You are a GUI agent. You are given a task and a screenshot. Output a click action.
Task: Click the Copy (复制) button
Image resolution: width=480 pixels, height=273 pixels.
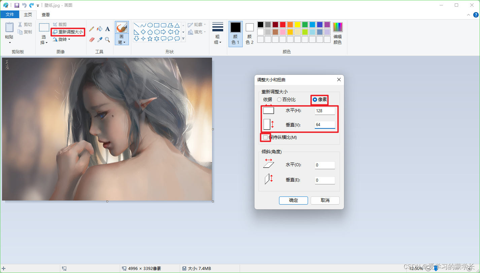25,32
